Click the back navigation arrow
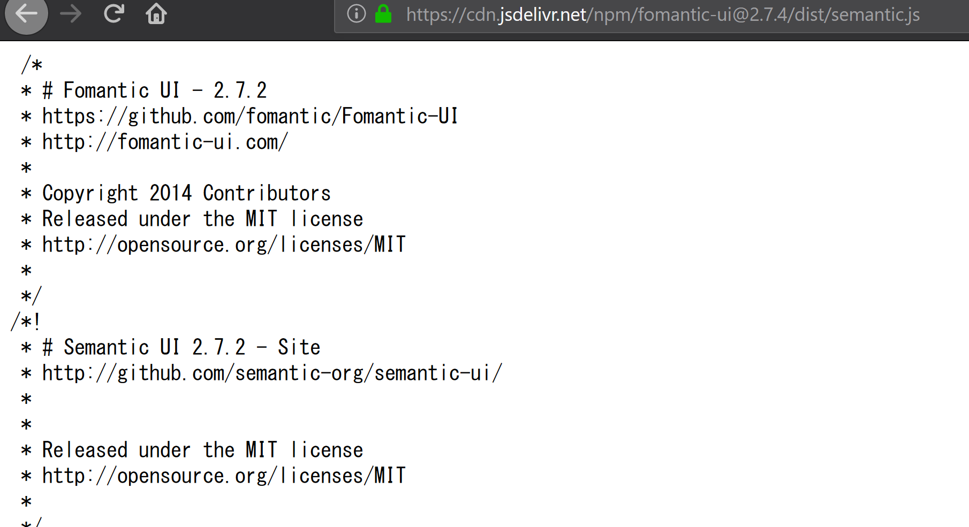Screen dimensions: 969x527 [26, 14]
